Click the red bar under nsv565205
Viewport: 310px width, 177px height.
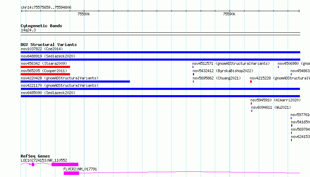(x=45, y=74)
